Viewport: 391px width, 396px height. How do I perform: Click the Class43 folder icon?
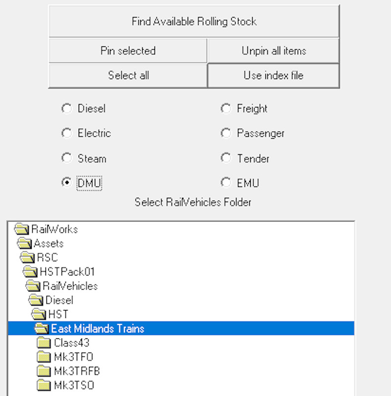pos(44,343)
